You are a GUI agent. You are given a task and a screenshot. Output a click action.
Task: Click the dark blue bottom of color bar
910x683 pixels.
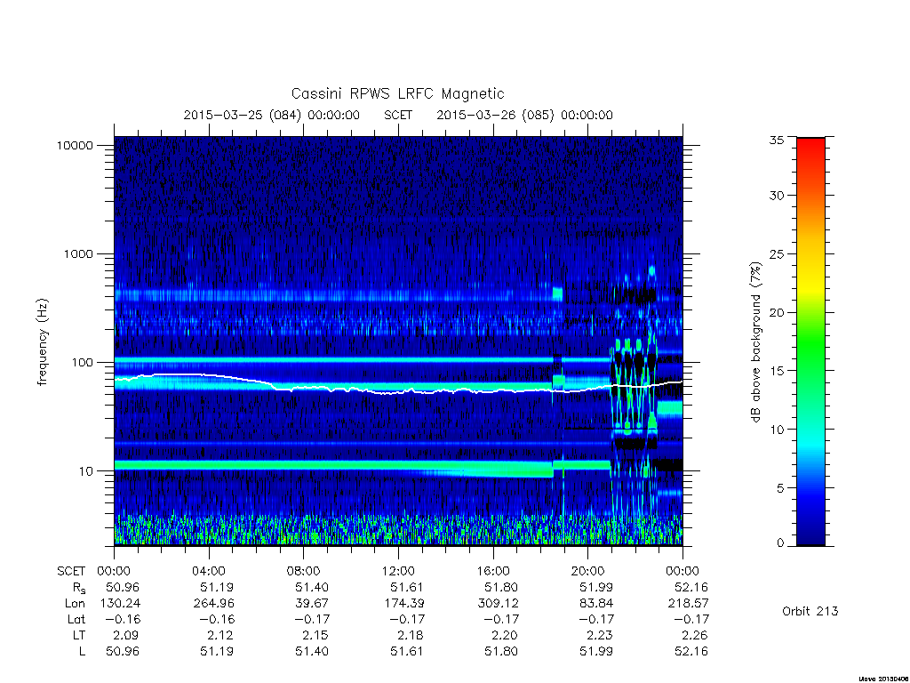point(810,532)
